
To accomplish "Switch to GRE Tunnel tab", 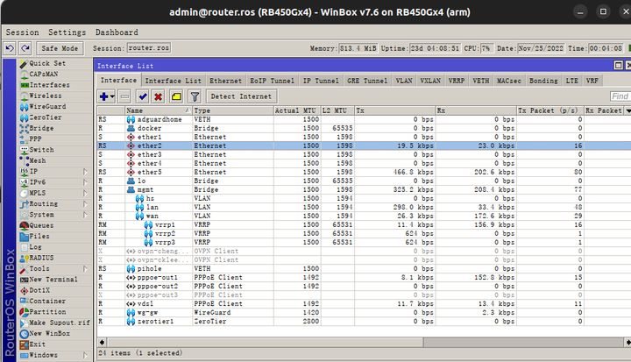I will pyautogui.click(x=367, y=81).
